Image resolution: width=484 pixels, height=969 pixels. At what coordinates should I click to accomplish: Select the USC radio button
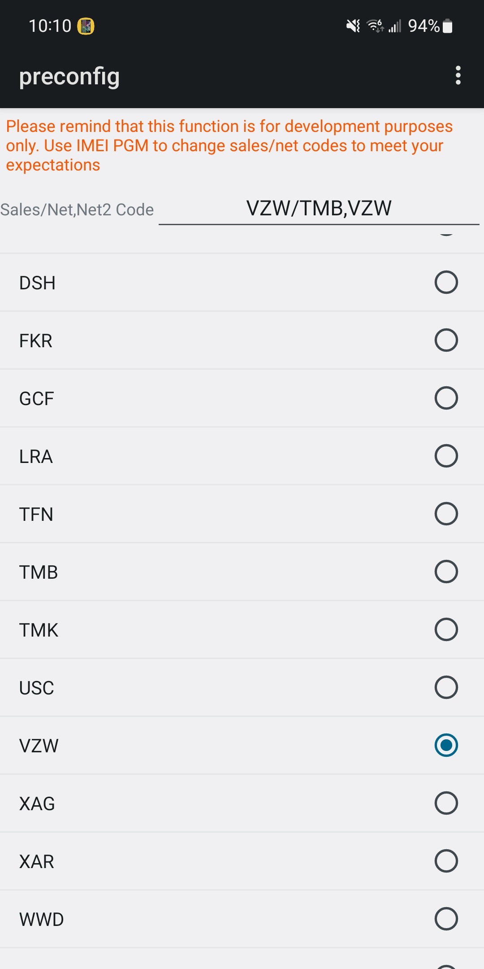446,687
